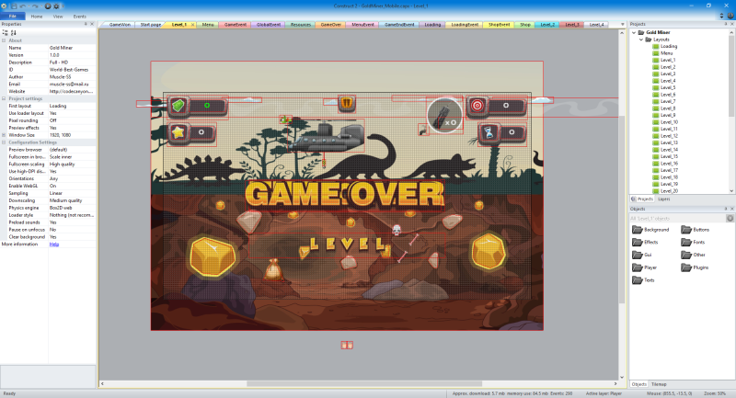Select Level_5 in the Layouts tree
Screen dimensions: 736x398
(x=668, y=87)
